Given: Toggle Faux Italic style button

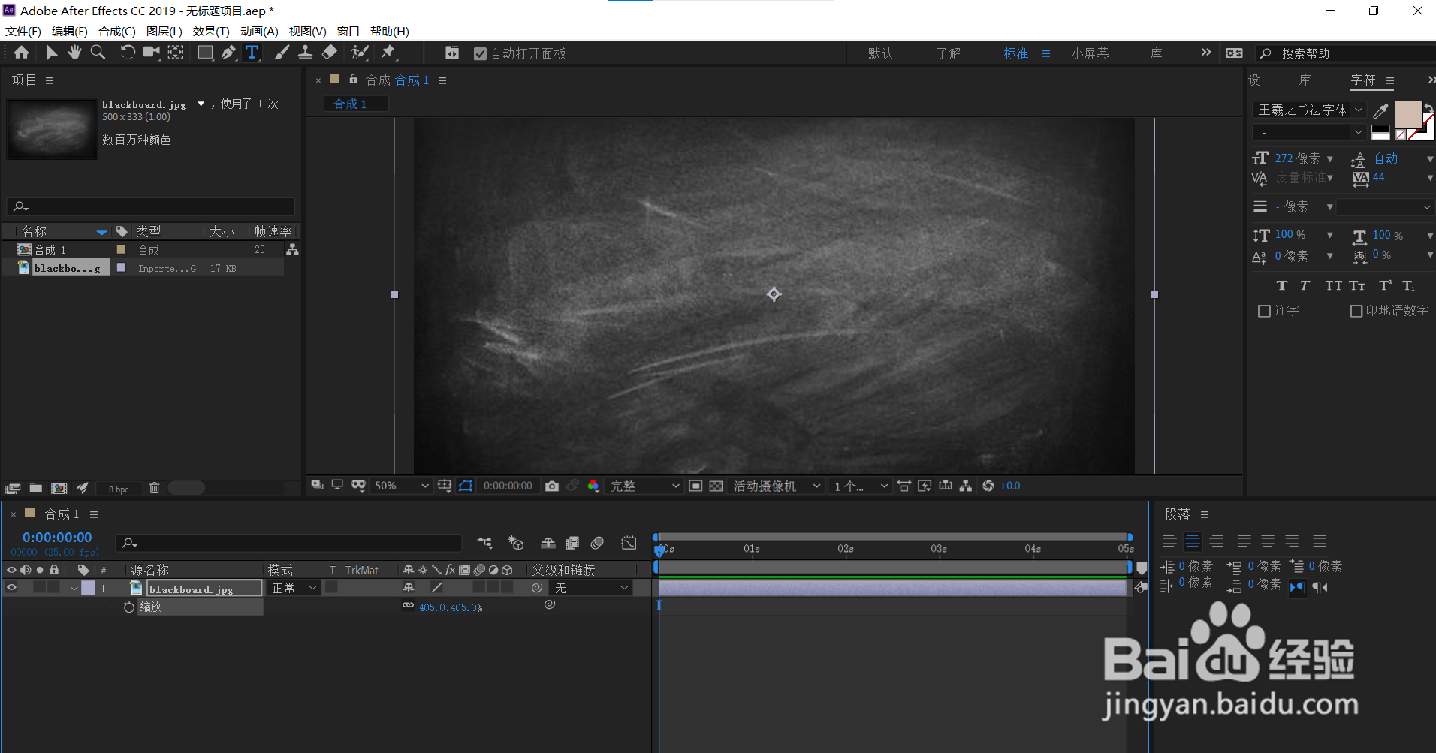Looking at the screenshot, I should pyautogui.click(x=1305, y=285).
